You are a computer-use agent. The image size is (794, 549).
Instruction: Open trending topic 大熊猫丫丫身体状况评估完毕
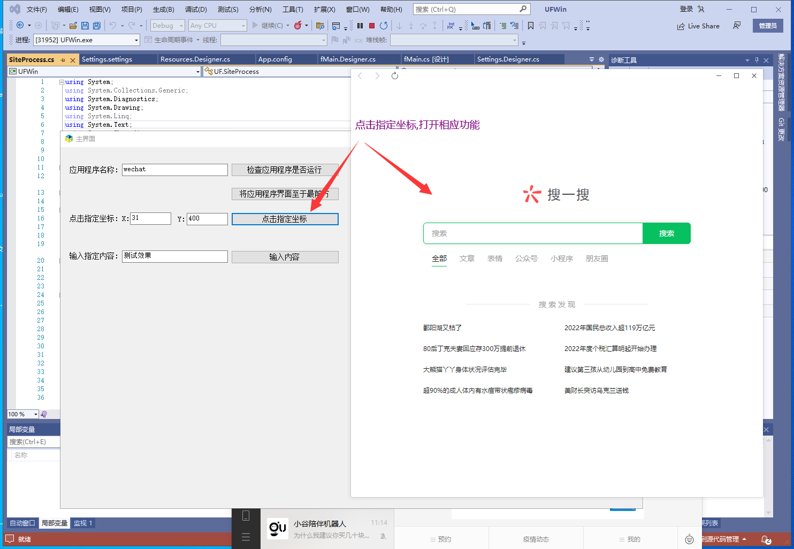pyautogui.click(x=465, y=370)
